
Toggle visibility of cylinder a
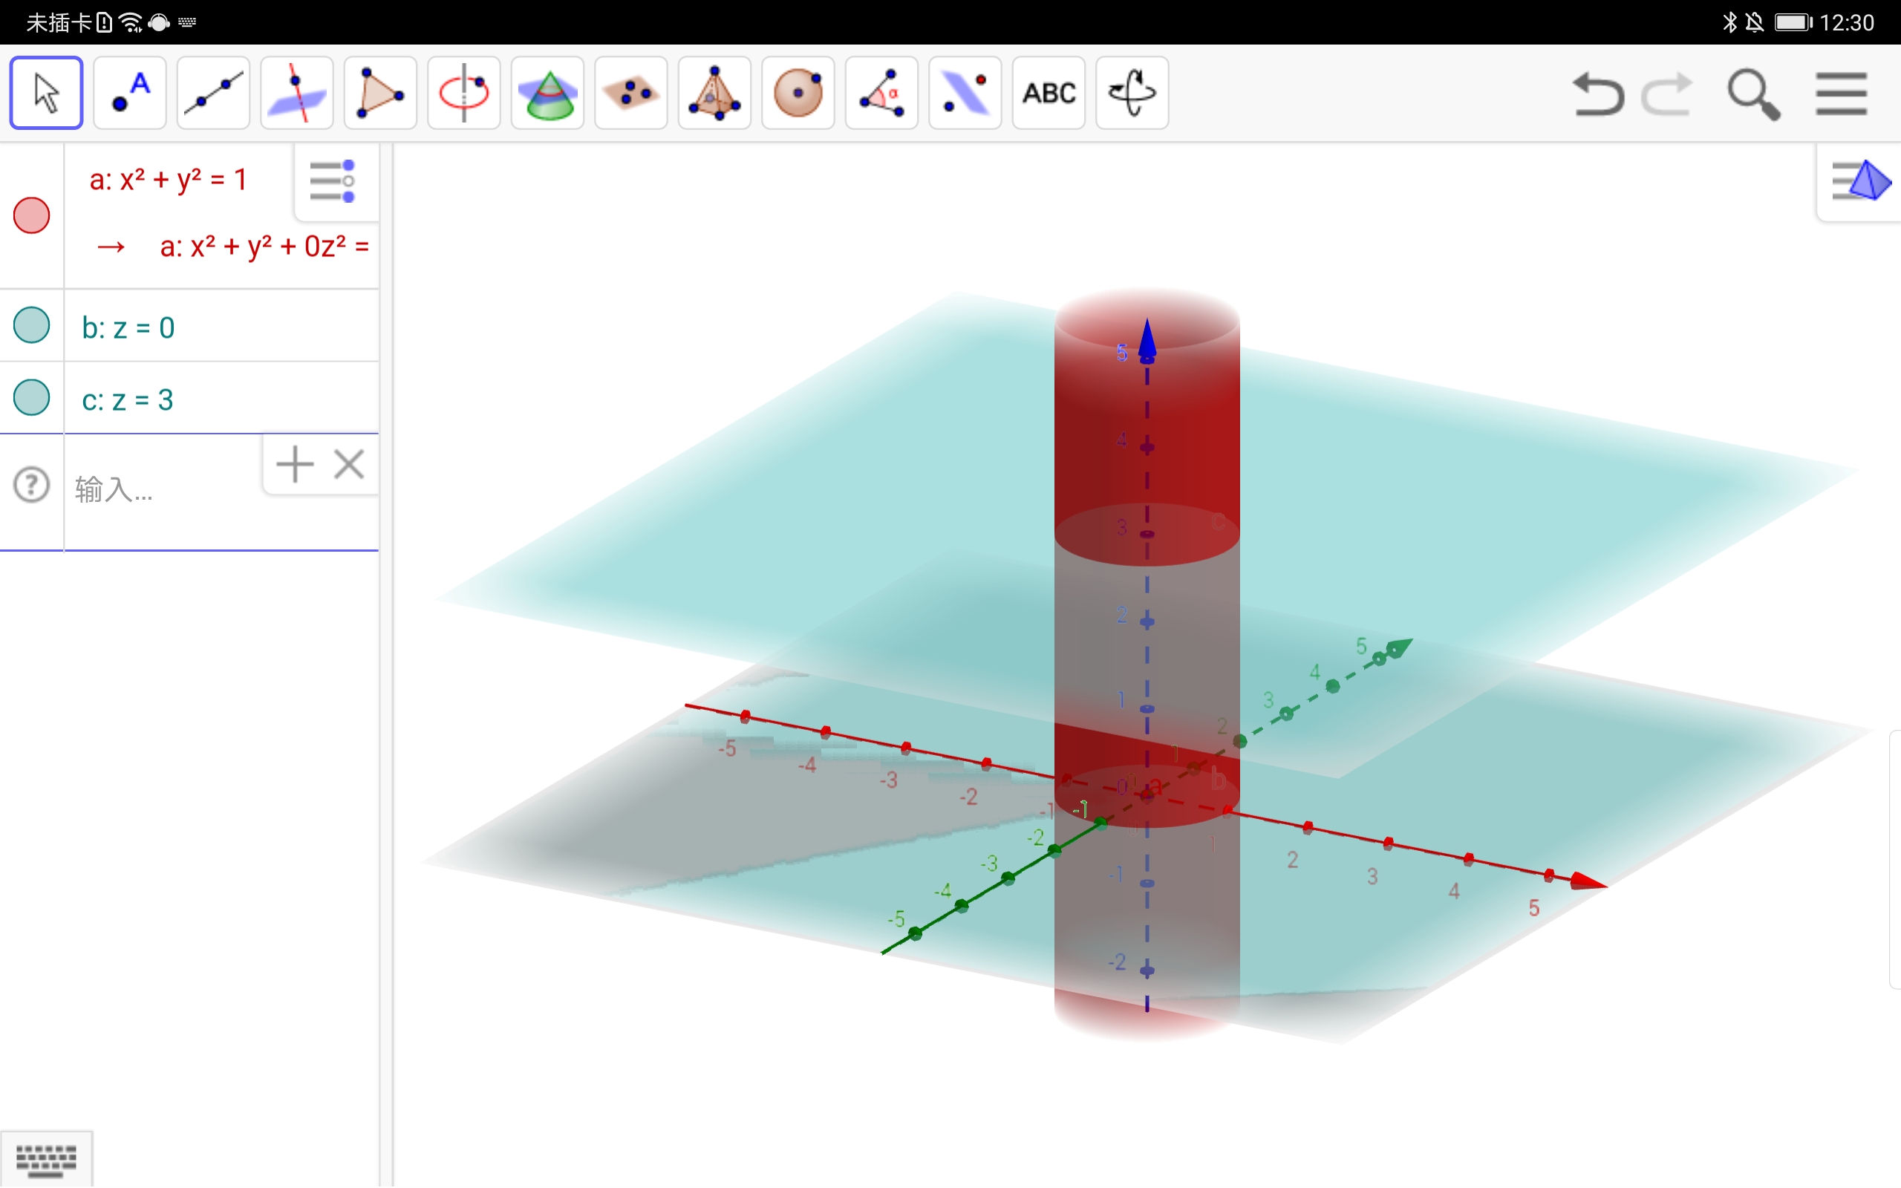[x=31, y=215]
